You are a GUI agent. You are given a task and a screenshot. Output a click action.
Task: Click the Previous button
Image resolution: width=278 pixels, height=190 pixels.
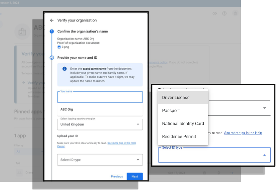(x=117, y=176)
